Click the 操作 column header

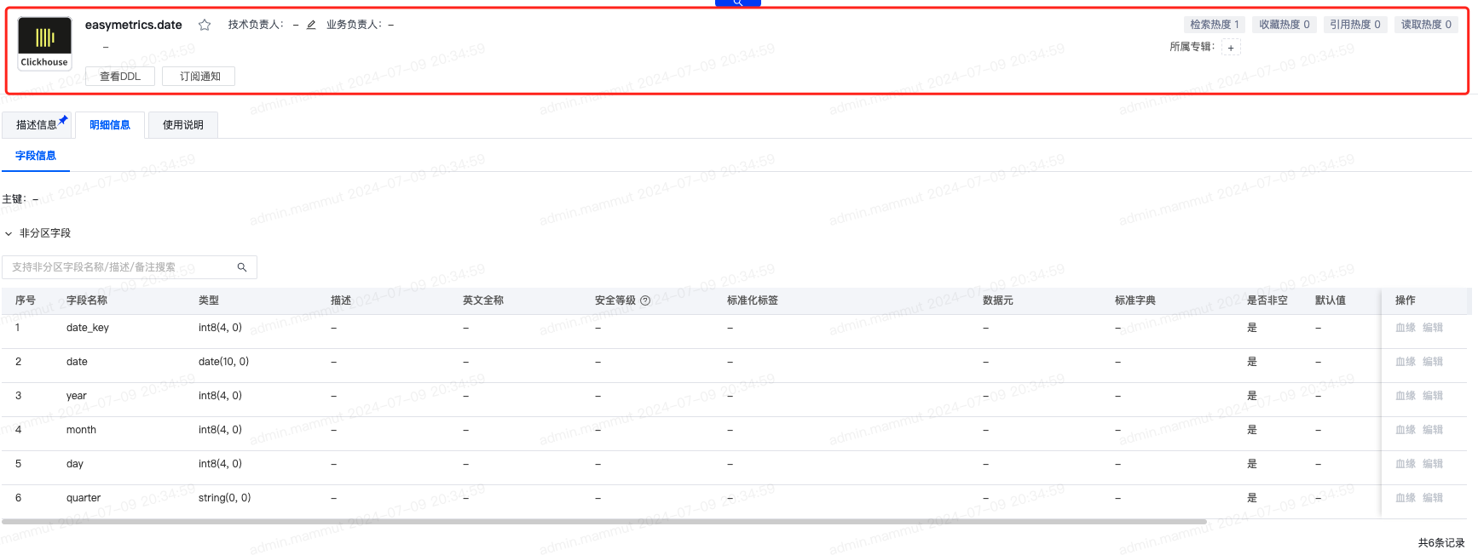click(1406, 300)
